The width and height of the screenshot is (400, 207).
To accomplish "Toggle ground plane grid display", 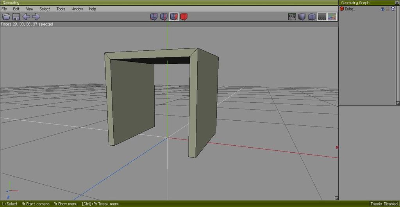I will (x=322, y=17).
